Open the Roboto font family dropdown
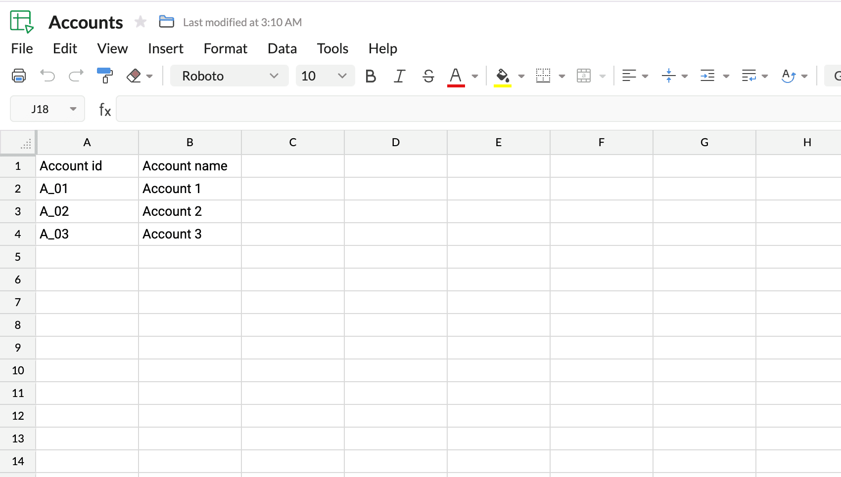The image size is (841, 477). coord(230,76)
